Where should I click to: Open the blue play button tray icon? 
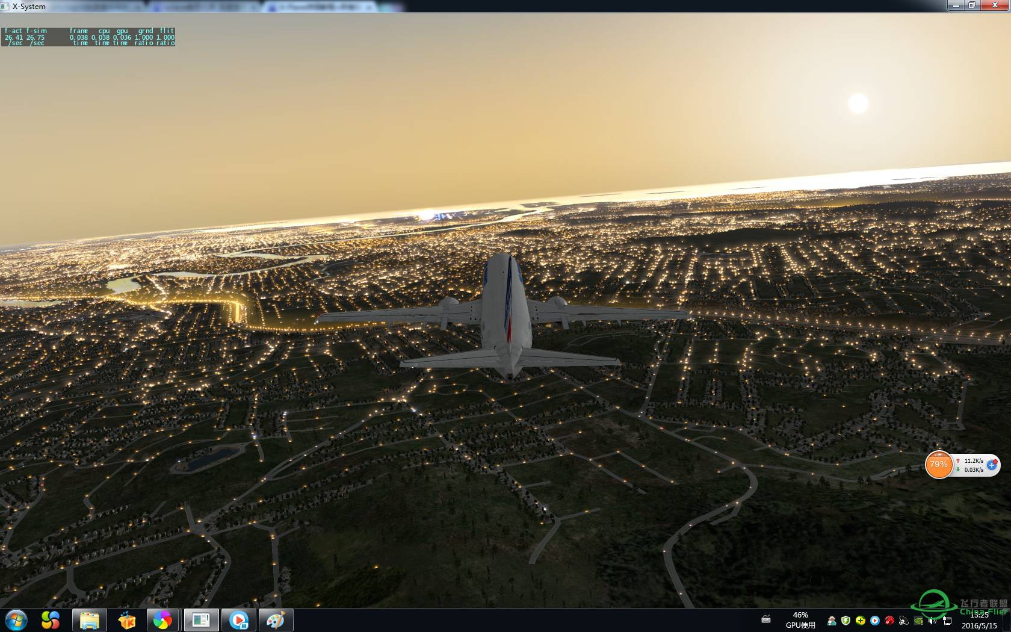tap(875, 621)
